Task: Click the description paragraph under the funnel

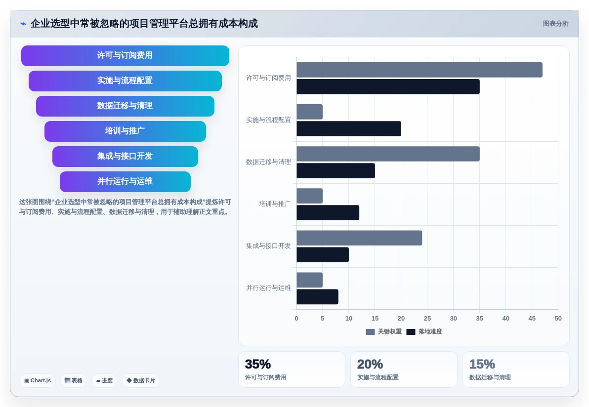Action: [125, 207]
